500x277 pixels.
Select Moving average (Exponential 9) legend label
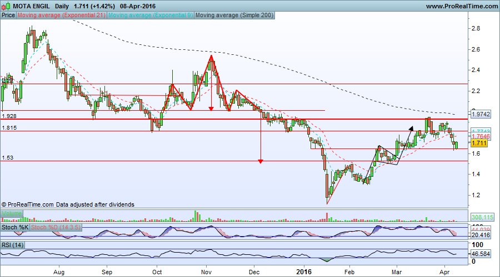click(150, 16)
